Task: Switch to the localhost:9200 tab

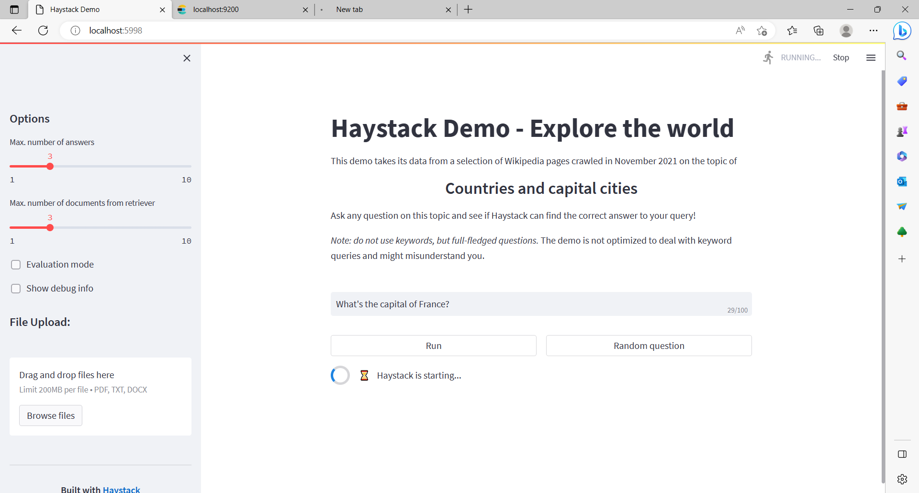Action: (243, 10)
